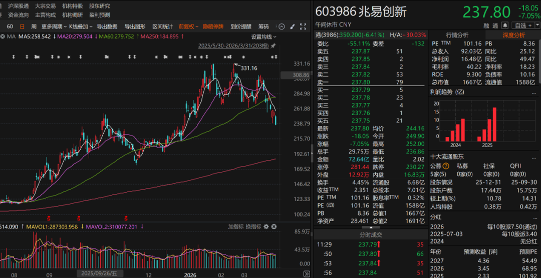Select the 日 daily period
Viewport: 541px width, 278px height.
click(22, 26)
